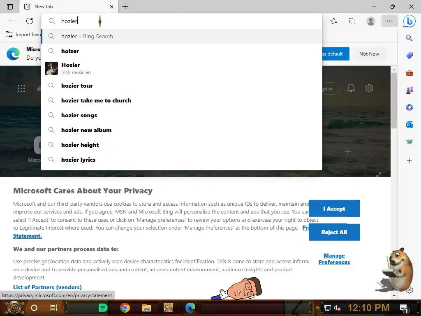
Task: Collapse quick links chevron
Action: point(362,123)
